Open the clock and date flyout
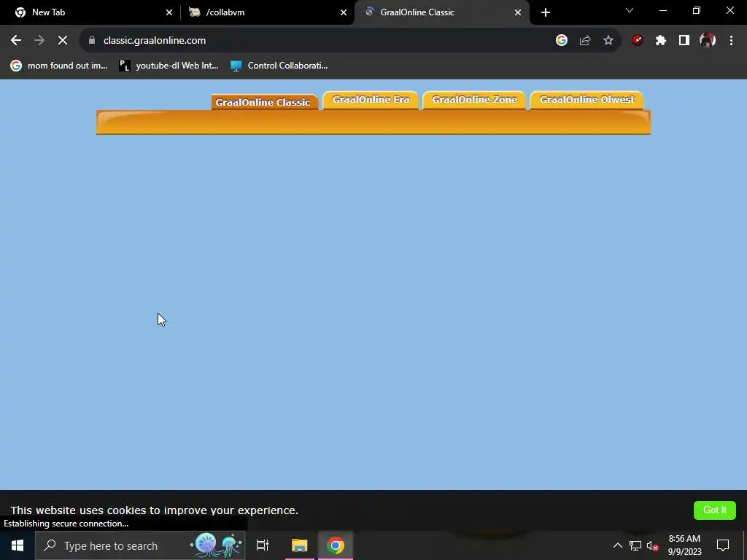 tap(684, 545)
